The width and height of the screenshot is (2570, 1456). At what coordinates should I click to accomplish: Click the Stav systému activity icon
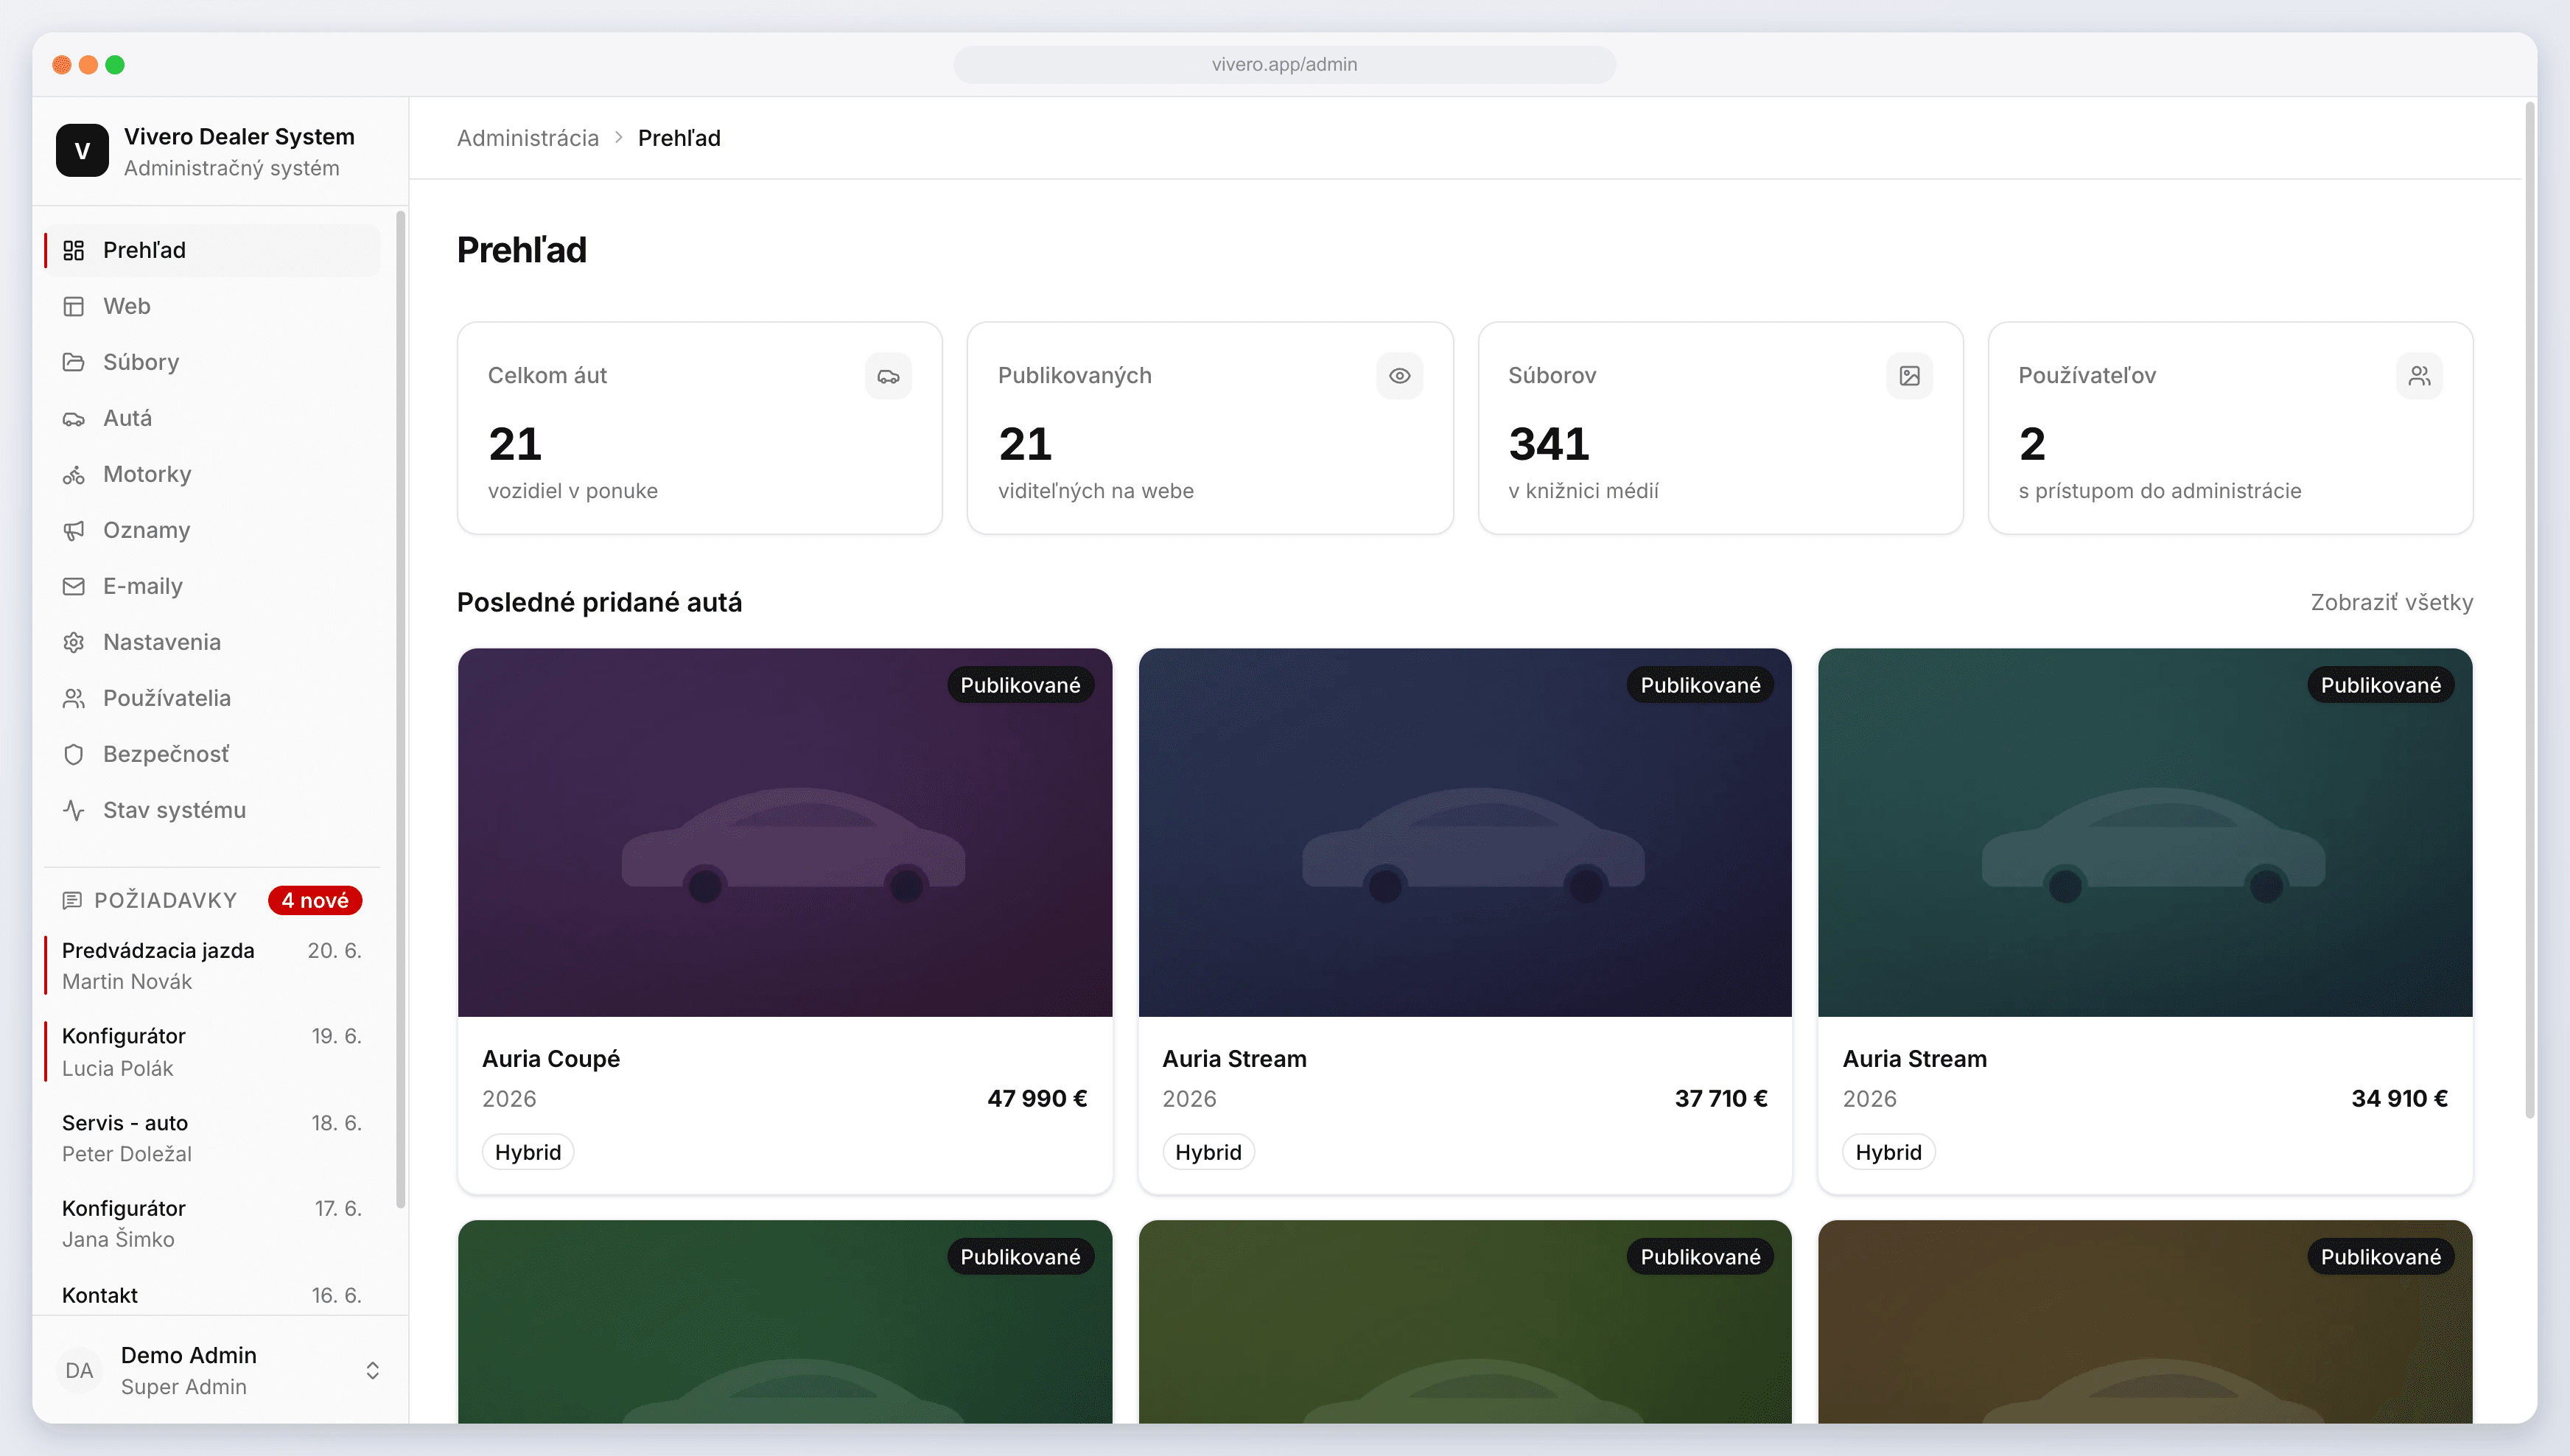click(74, 810)
